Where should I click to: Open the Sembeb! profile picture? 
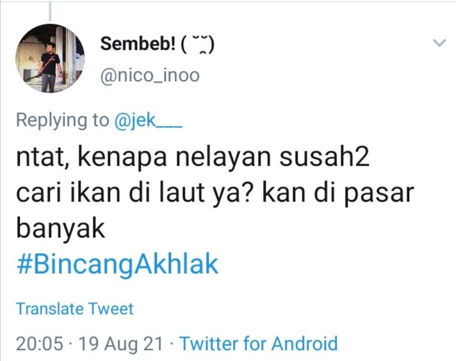pos(49,60)
